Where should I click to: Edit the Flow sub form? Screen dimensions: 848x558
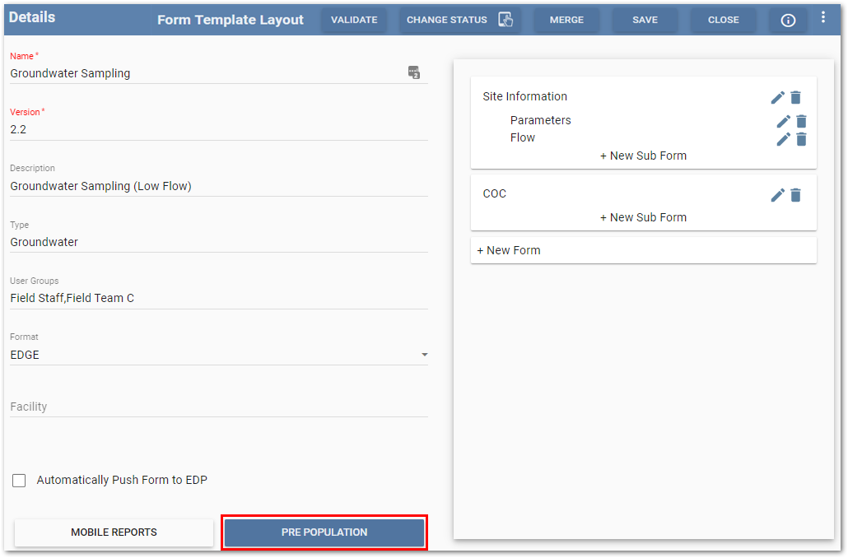click(783, 139)
